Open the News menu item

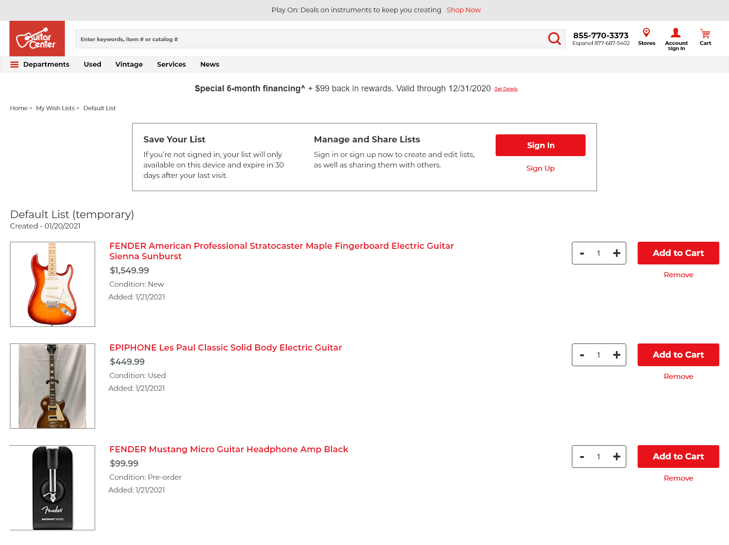coord(210,64)
